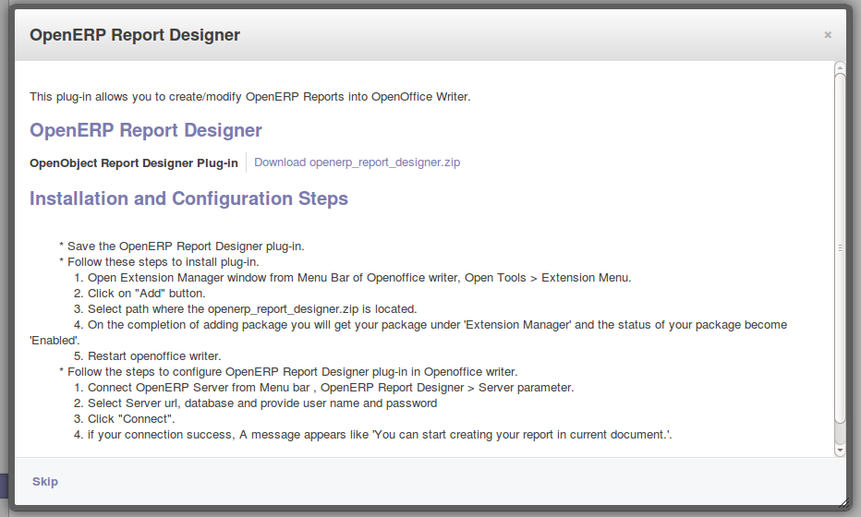Click the vertical scrollbar thumb
Image resolution: width=861 pixels, height=517 pixels.
point(839,247)
